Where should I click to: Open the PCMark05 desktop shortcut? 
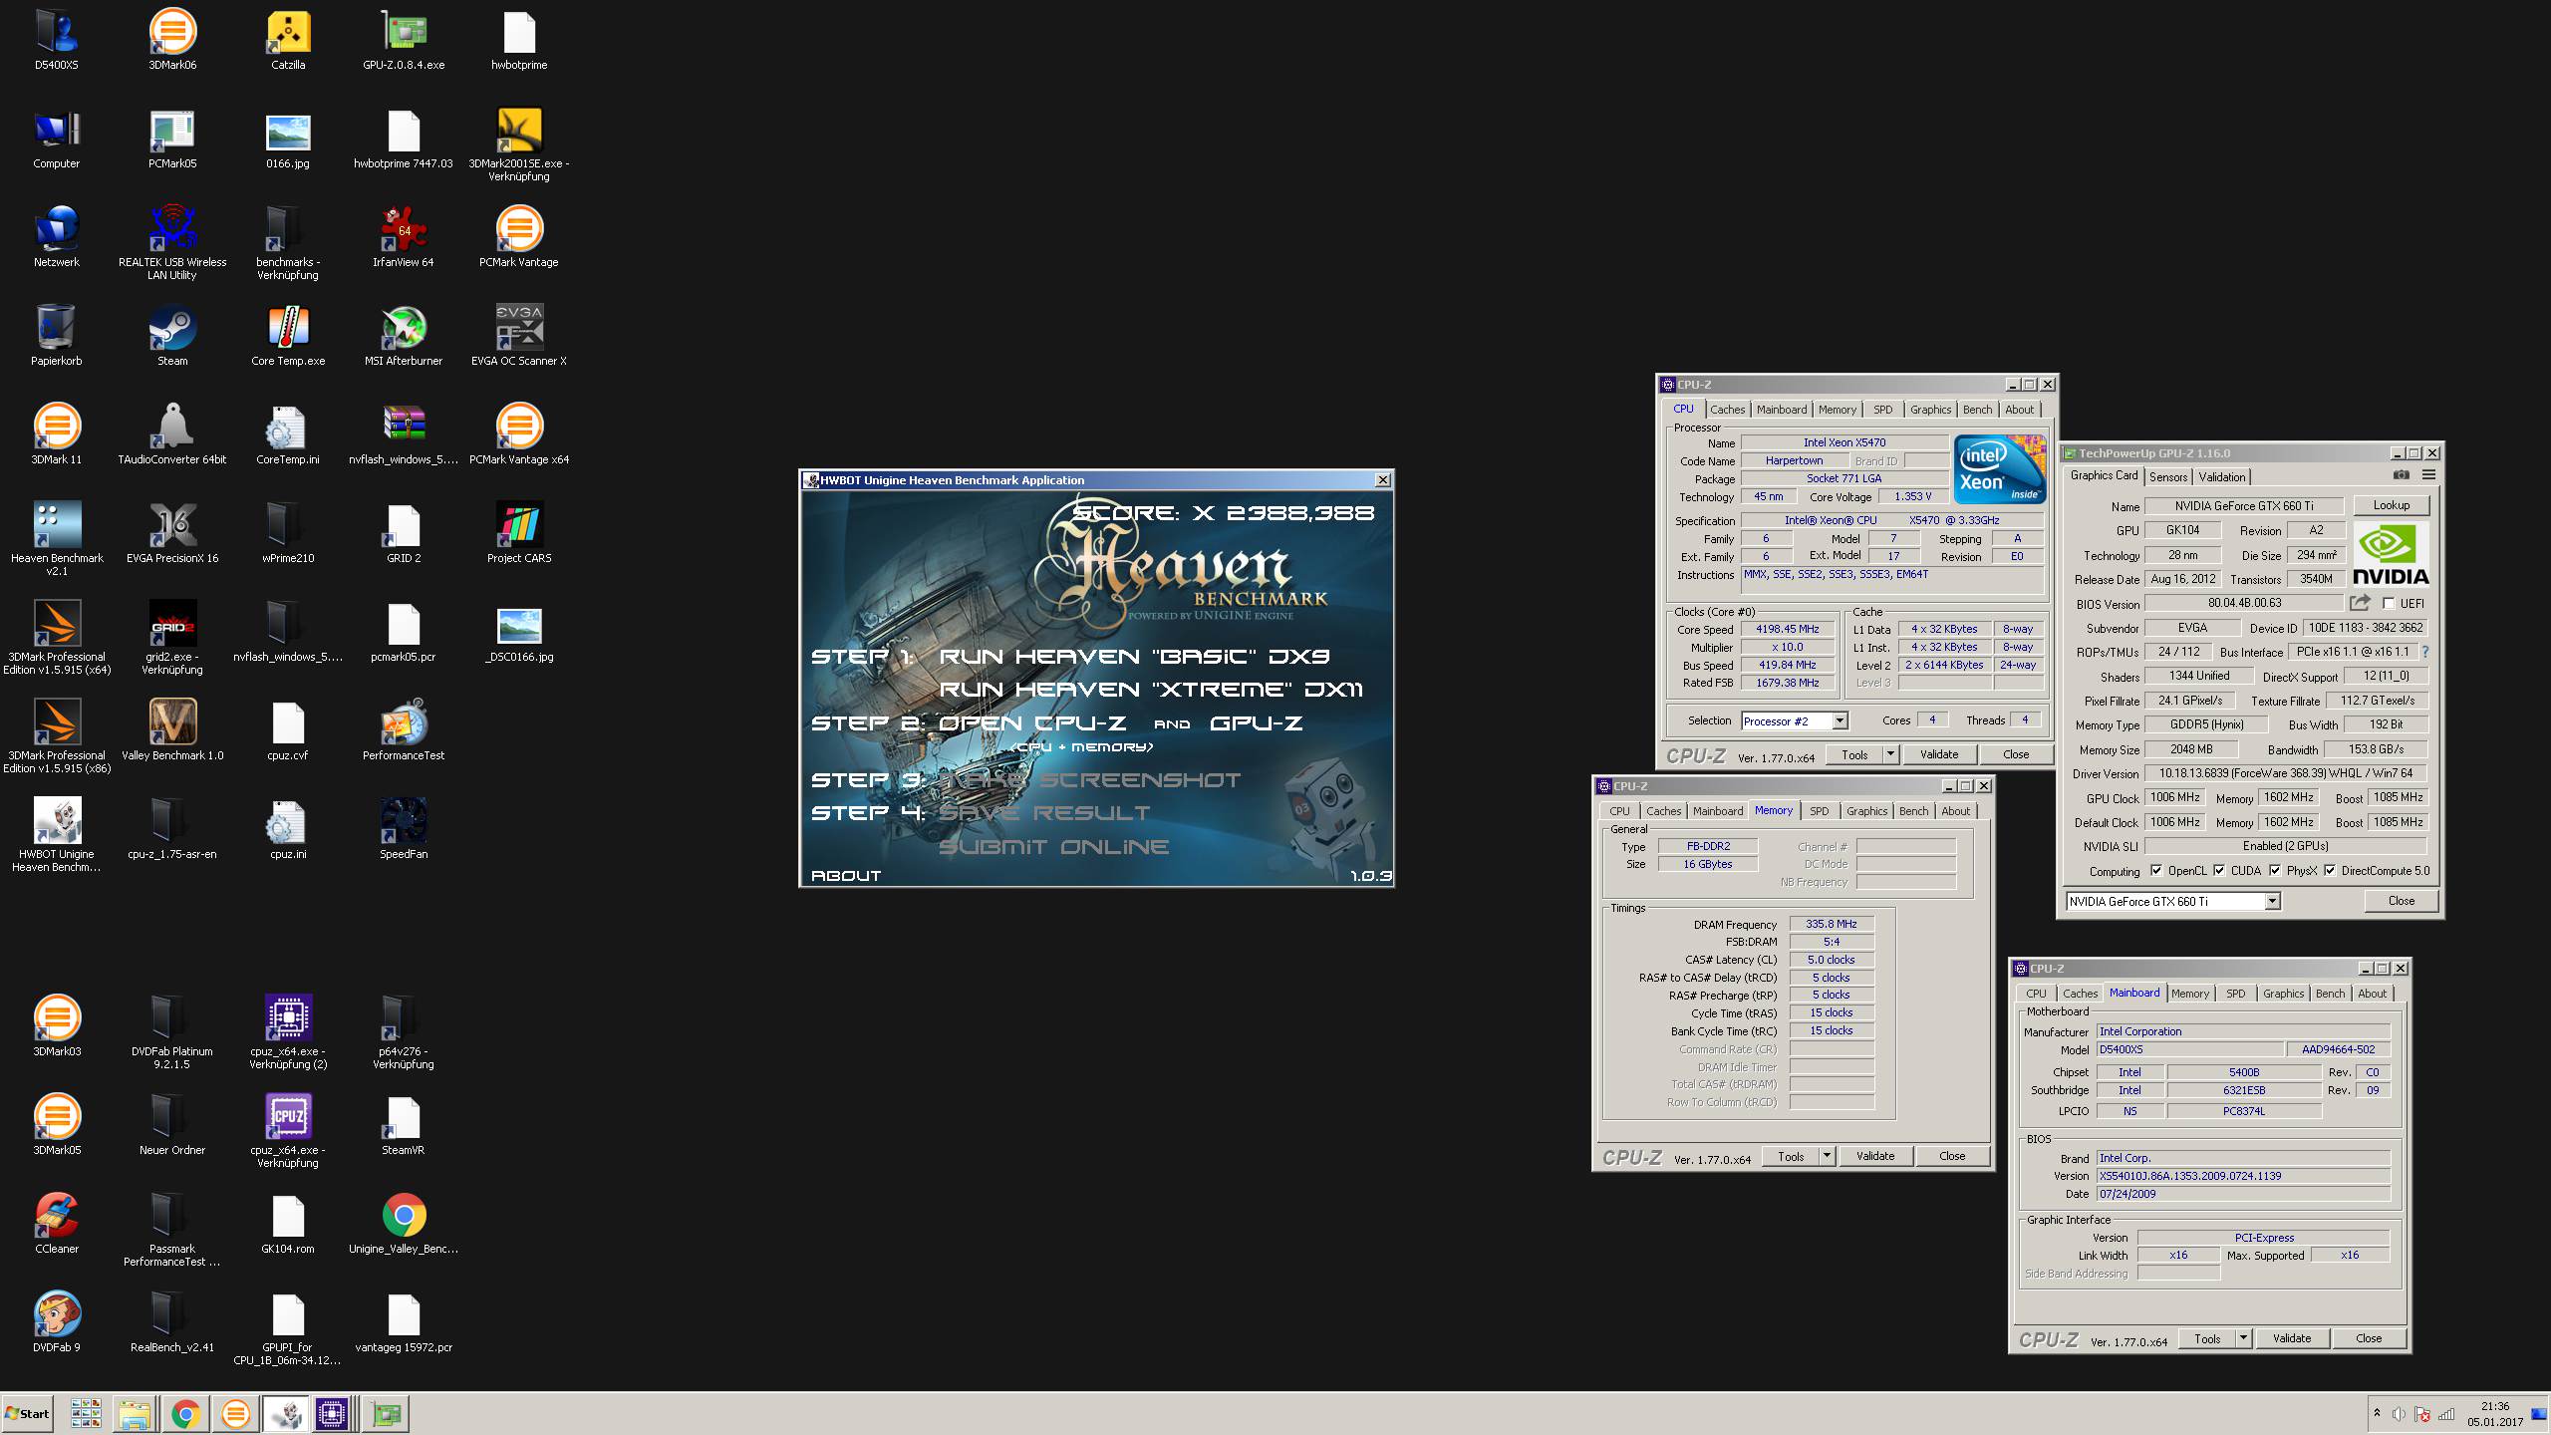point(172,139)
